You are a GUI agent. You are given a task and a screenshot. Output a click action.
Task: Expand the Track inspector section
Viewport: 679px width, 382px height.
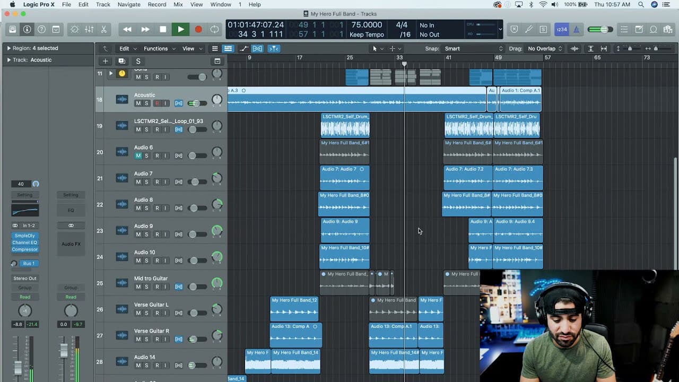click(x=8, y=60)
